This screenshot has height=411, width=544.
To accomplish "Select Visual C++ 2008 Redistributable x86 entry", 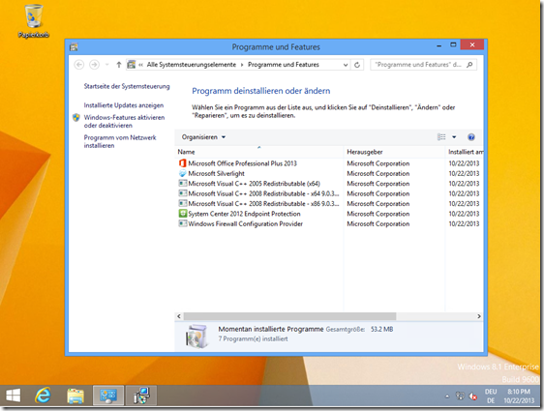I will (x=263, y=203).
